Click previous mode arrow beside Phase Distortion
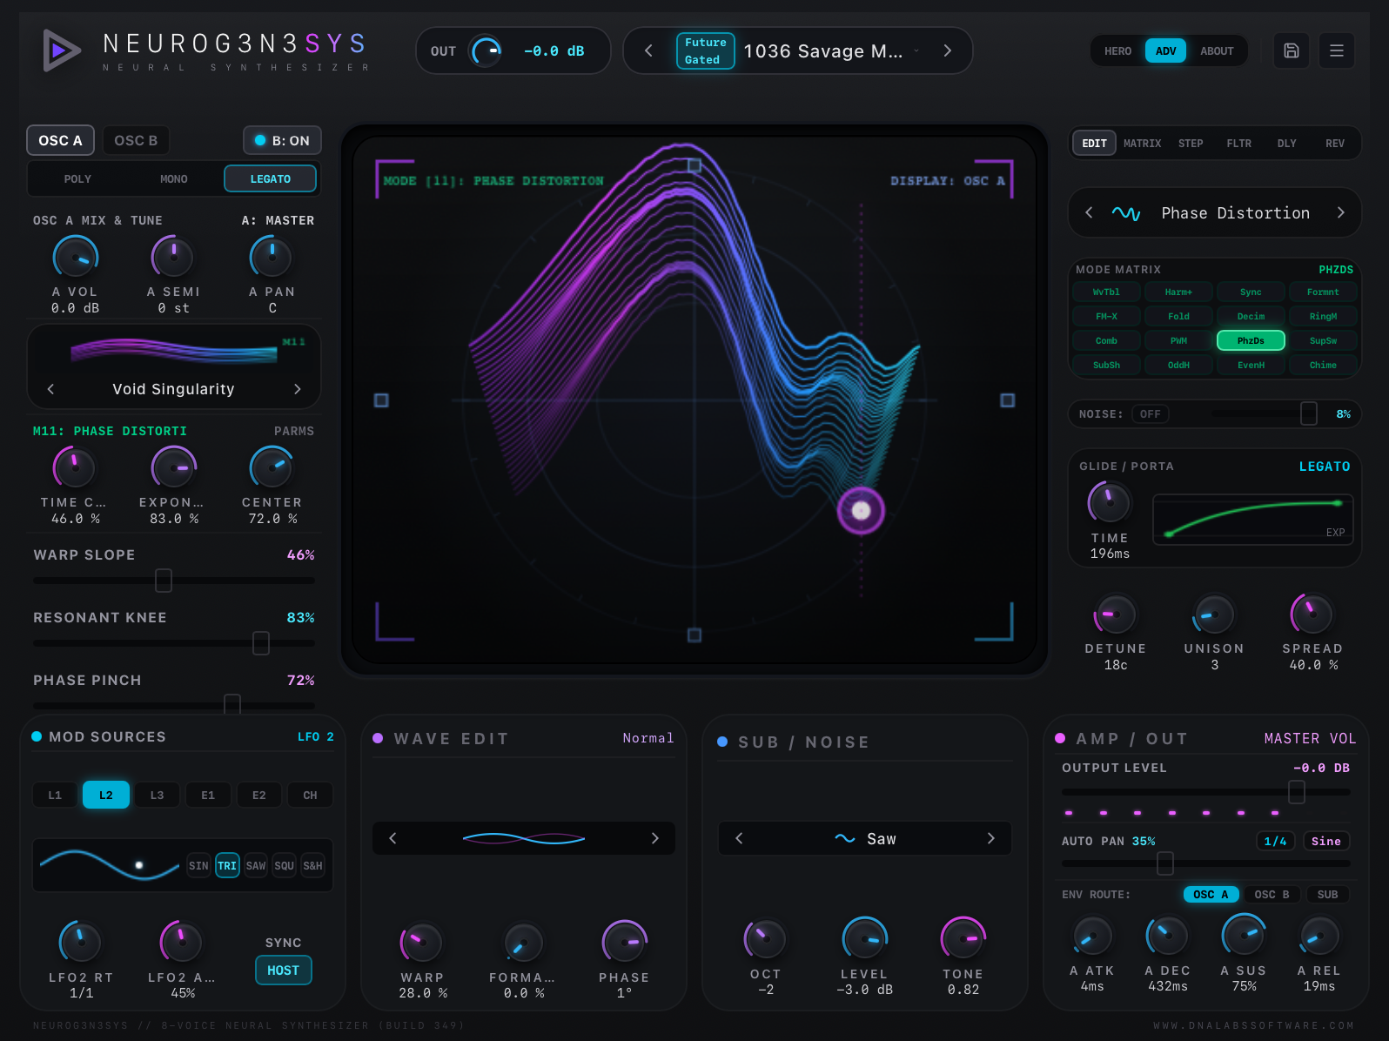 pyautogui.click(x=1089, y=212)
